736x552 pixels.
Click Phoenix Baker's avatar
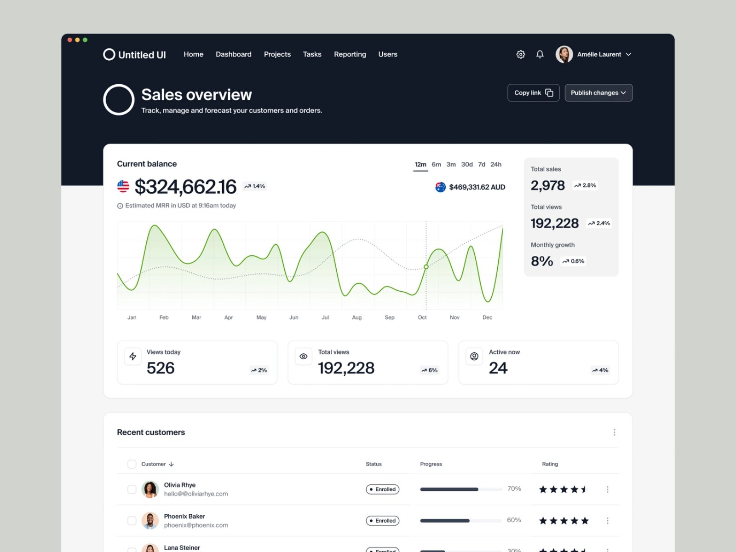tap(150, 521)
